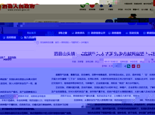Click the 繁體中文 language link
The width and height of the screenshot is (155, 115).
click(x=136, y=10)
